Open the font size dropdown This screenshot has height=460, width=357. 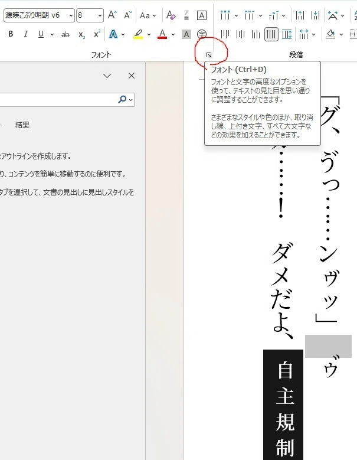(100, 15)
